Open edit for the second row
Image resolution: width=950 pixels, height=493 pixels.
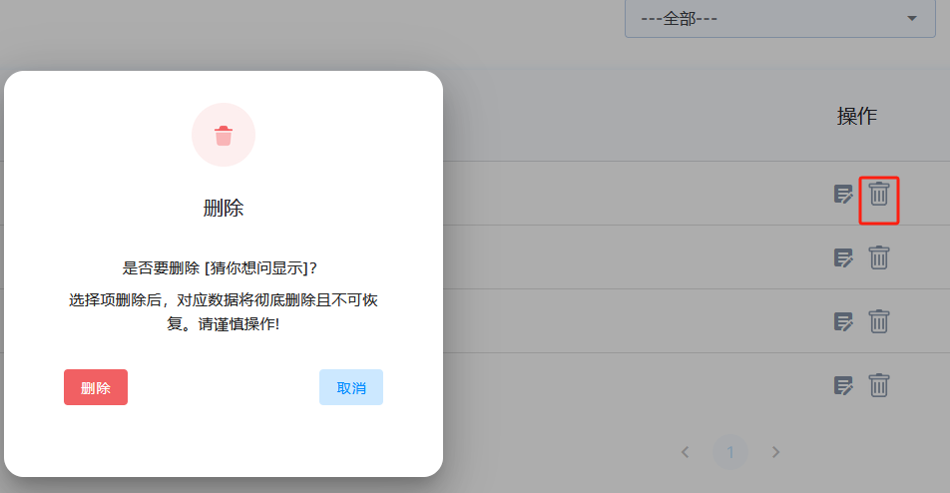point(843,257)
